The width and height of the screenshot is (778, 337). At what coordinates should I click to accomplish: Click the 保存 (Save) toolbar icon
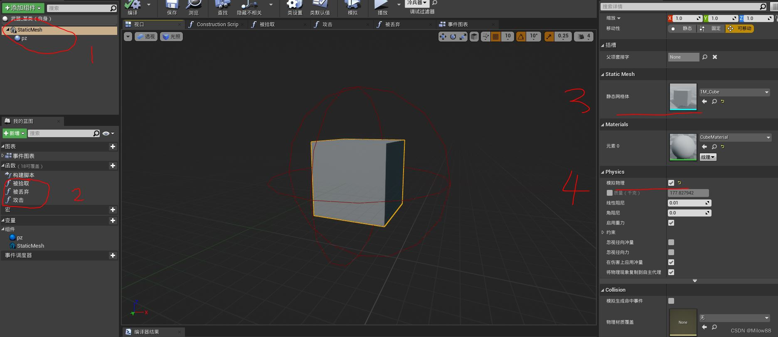(172, 6)
